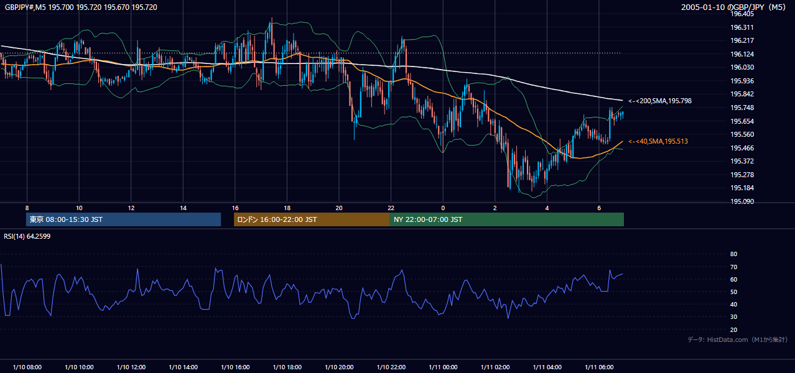This screenshot has height=373, width=795.
Task: Click the RSI scale value 30
Action: [733, 317]
